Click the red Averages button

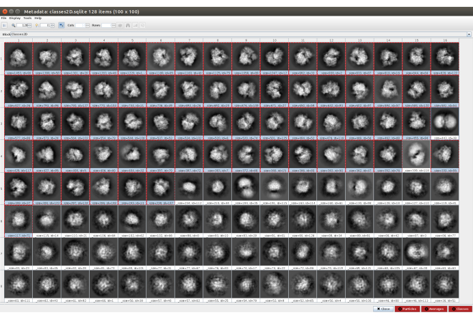click(431, 309)
